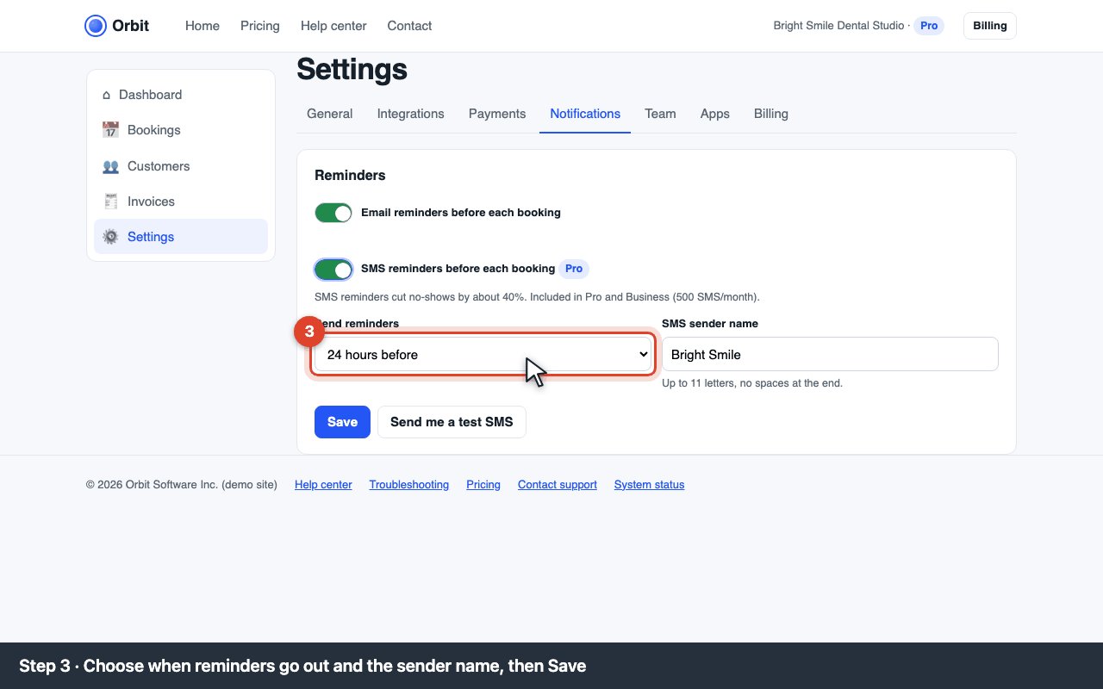Switch to the Apps tab
Viewport: 1103px width, 689px height.
click(x=715, y=114)
